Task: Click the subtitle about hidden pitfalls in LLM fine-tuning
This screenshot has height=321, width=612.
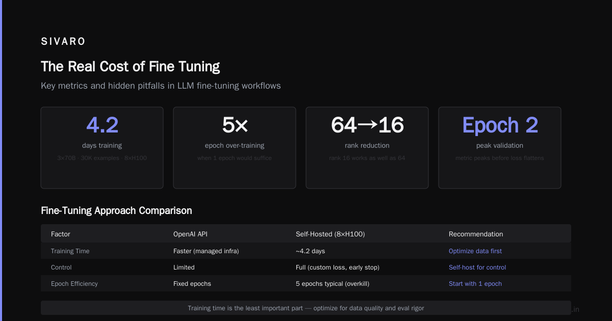Action: coord(161,86)
